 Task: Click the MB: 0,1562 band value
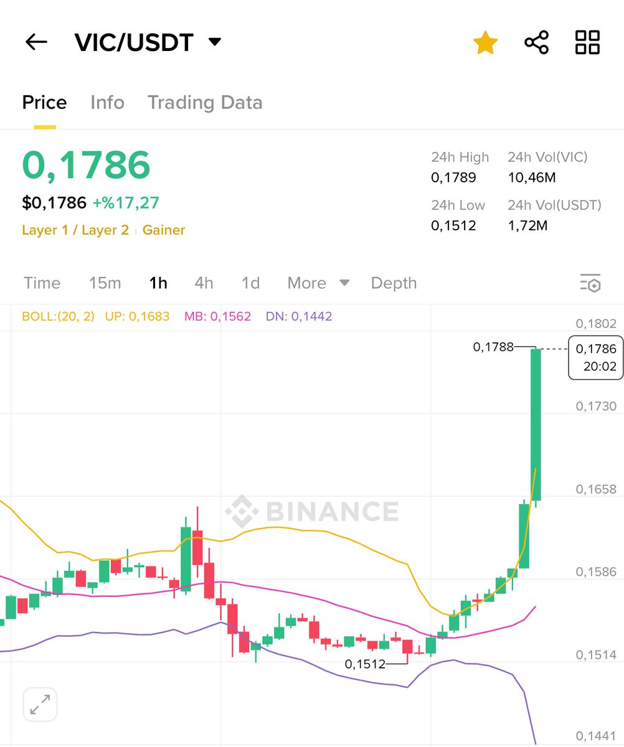coord(217,316)
